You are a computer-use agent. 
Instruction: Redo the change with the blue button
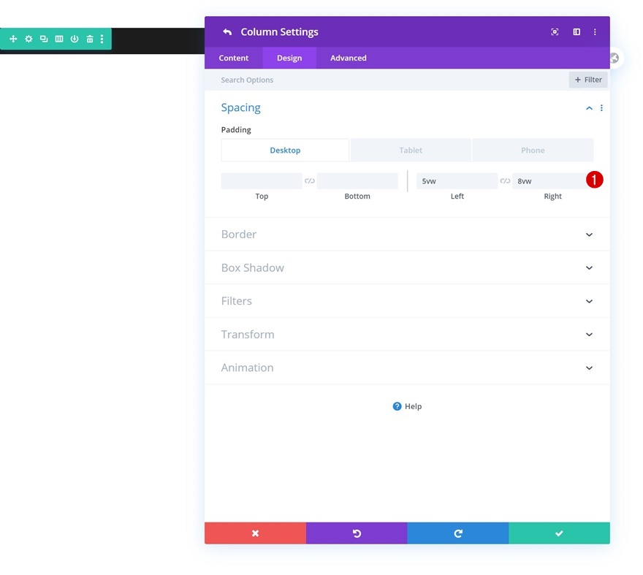click(458, 533)
